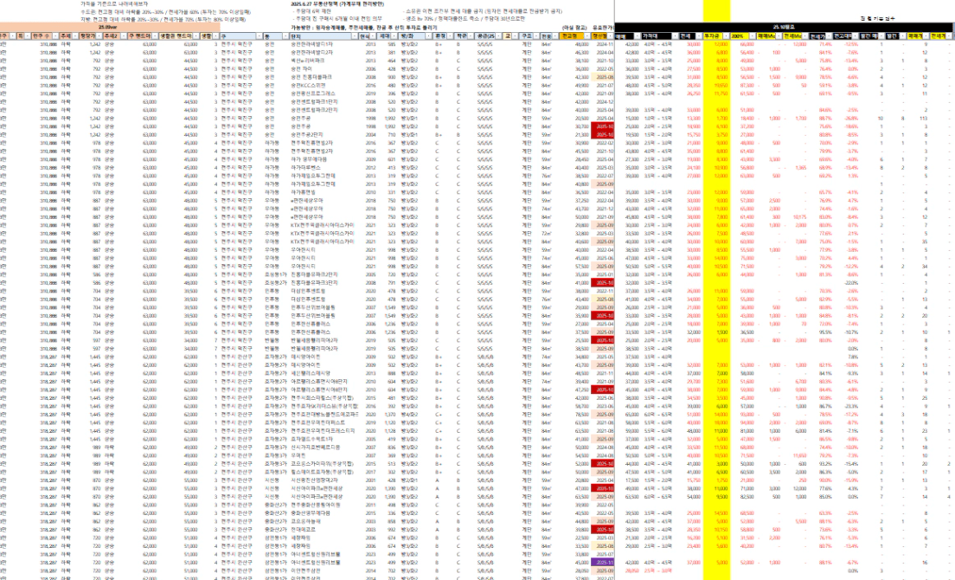Select the 송천 자이 complex name cell

click(300, 68)
